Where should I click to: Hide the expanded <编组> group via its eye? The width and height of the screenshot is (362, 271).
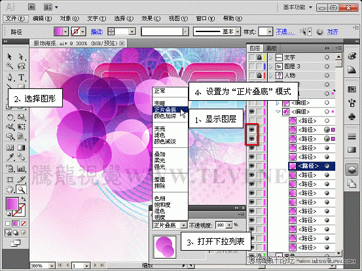tap(251, 112)
